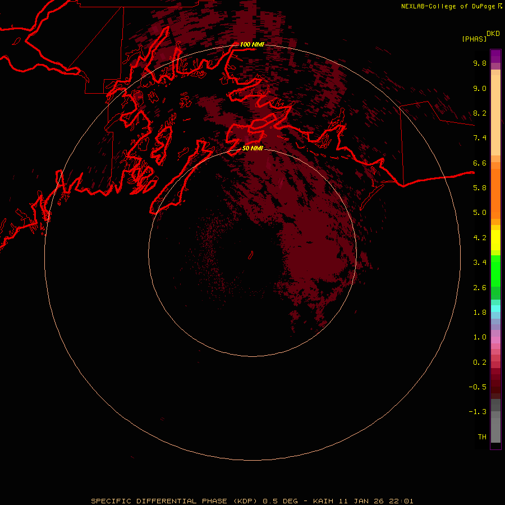This screenshot has height=505, width=505.
Task: Click the 1.8 value on color scale
Action: pyautogui.click(x=480, y=313)
